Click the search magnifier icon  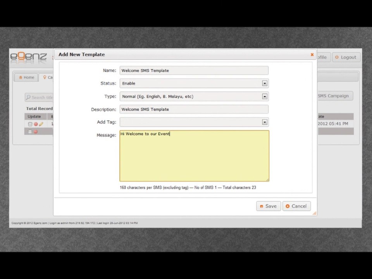[28, 97]
